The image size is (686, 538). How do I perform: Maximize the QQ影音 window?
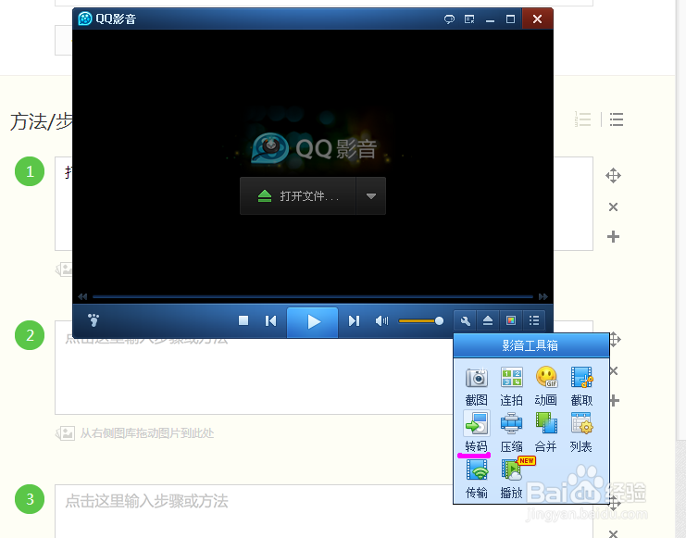pyautogui.click(x=510, y=19)
